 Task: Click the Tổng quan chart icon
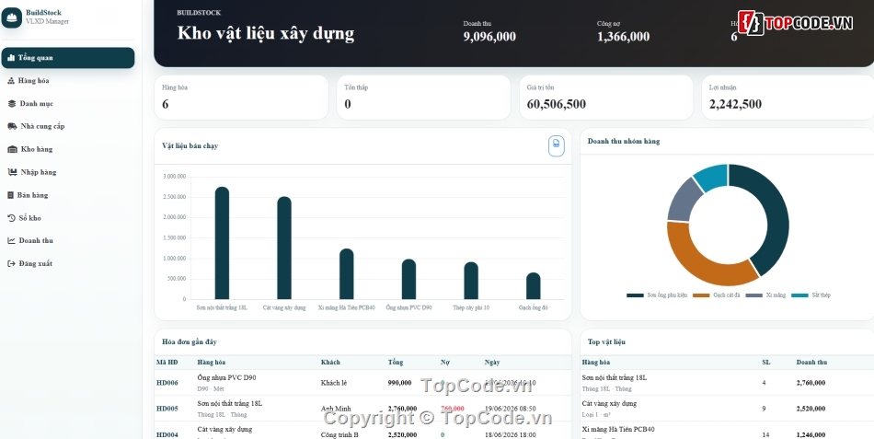(11, 57)
